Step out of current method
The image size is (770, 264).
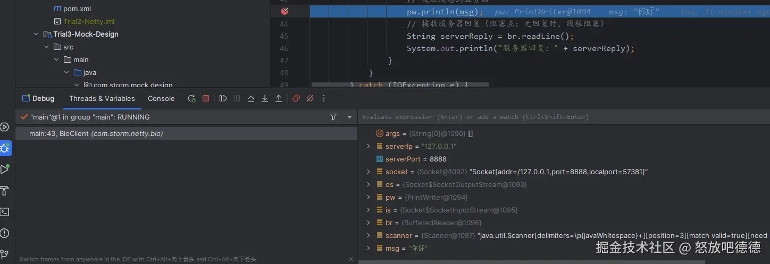point(279,98)
